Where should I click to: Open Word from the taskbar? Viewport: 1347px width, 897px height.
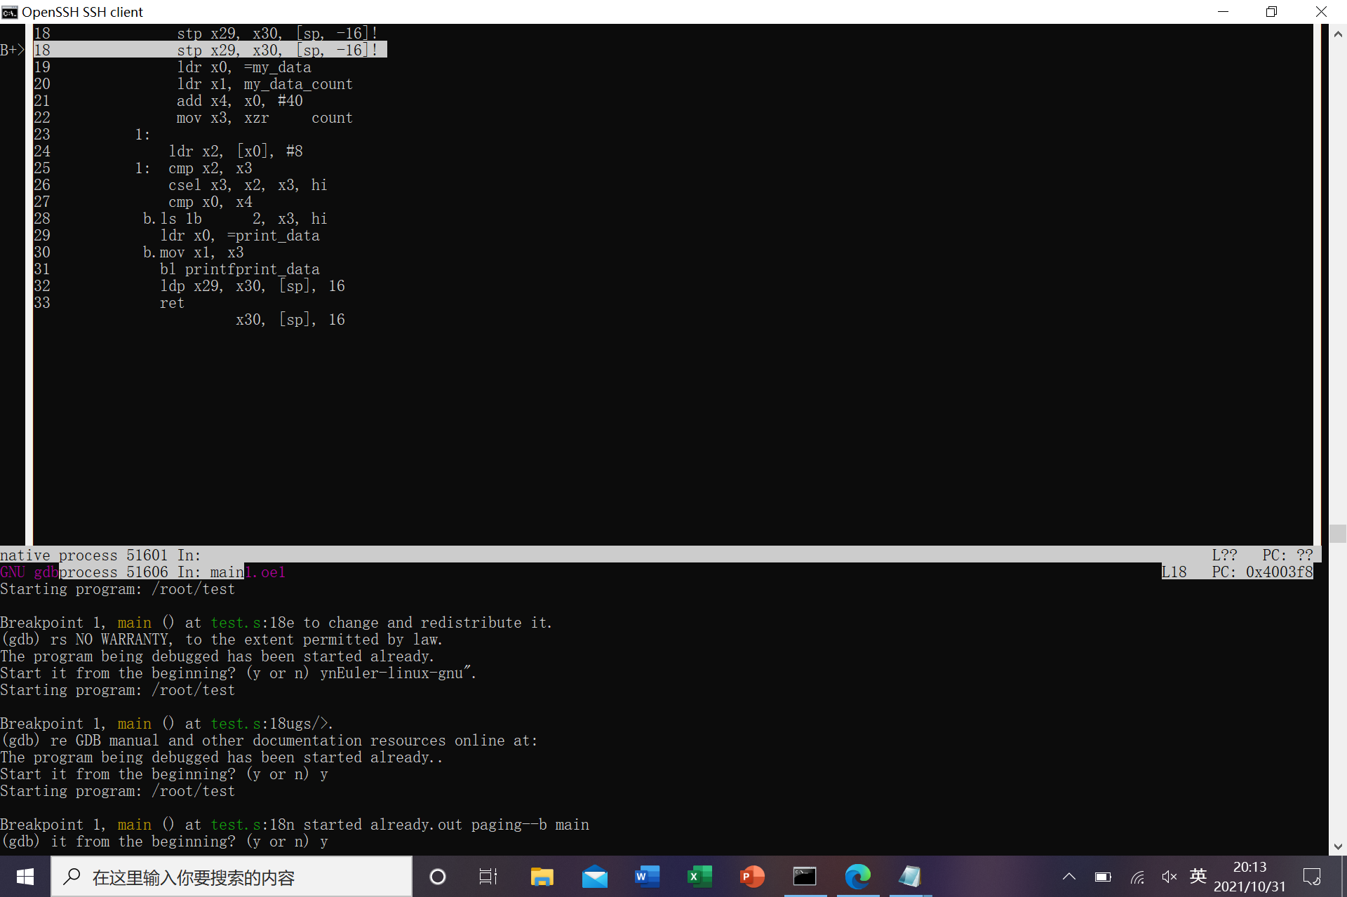coord(647,877)
